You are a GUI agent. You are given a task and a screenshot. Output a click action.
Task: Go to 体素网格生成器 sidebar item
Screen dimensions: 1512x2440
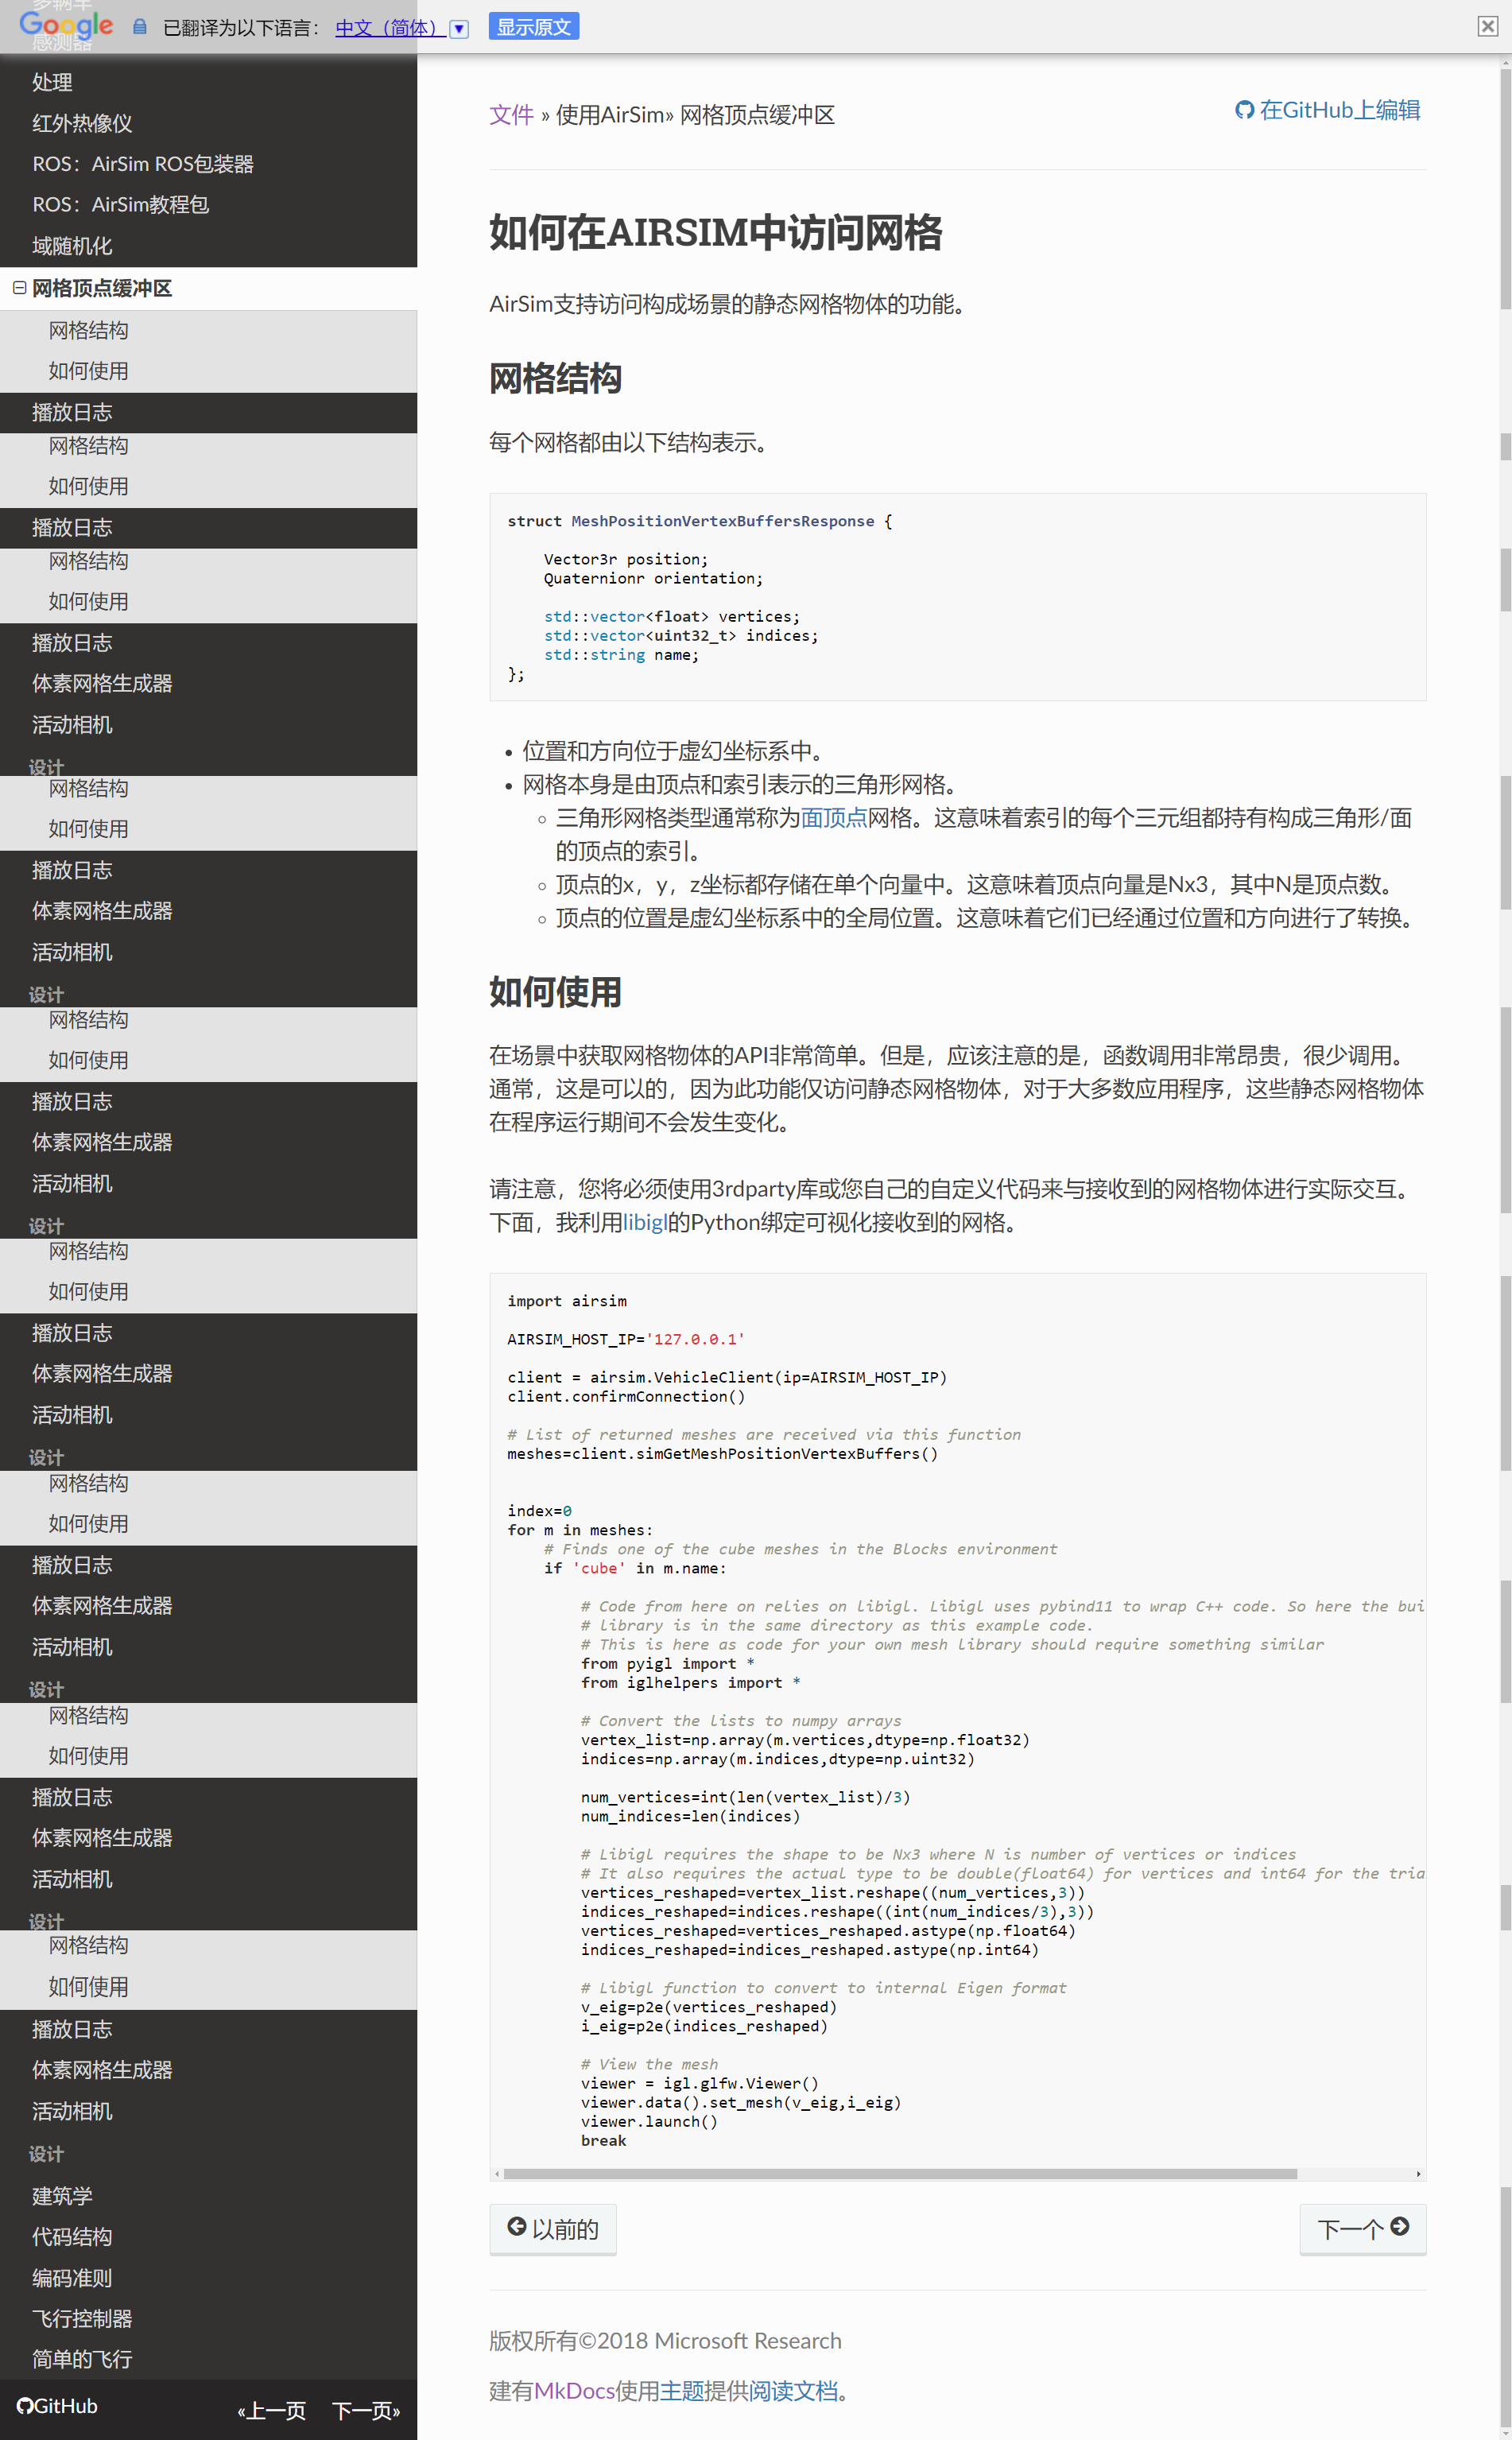[102, 683]
